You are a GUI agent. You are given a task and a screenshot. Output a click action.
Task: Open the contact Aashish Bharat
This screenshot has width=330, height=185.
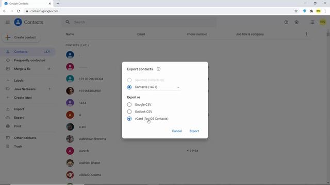89,162
